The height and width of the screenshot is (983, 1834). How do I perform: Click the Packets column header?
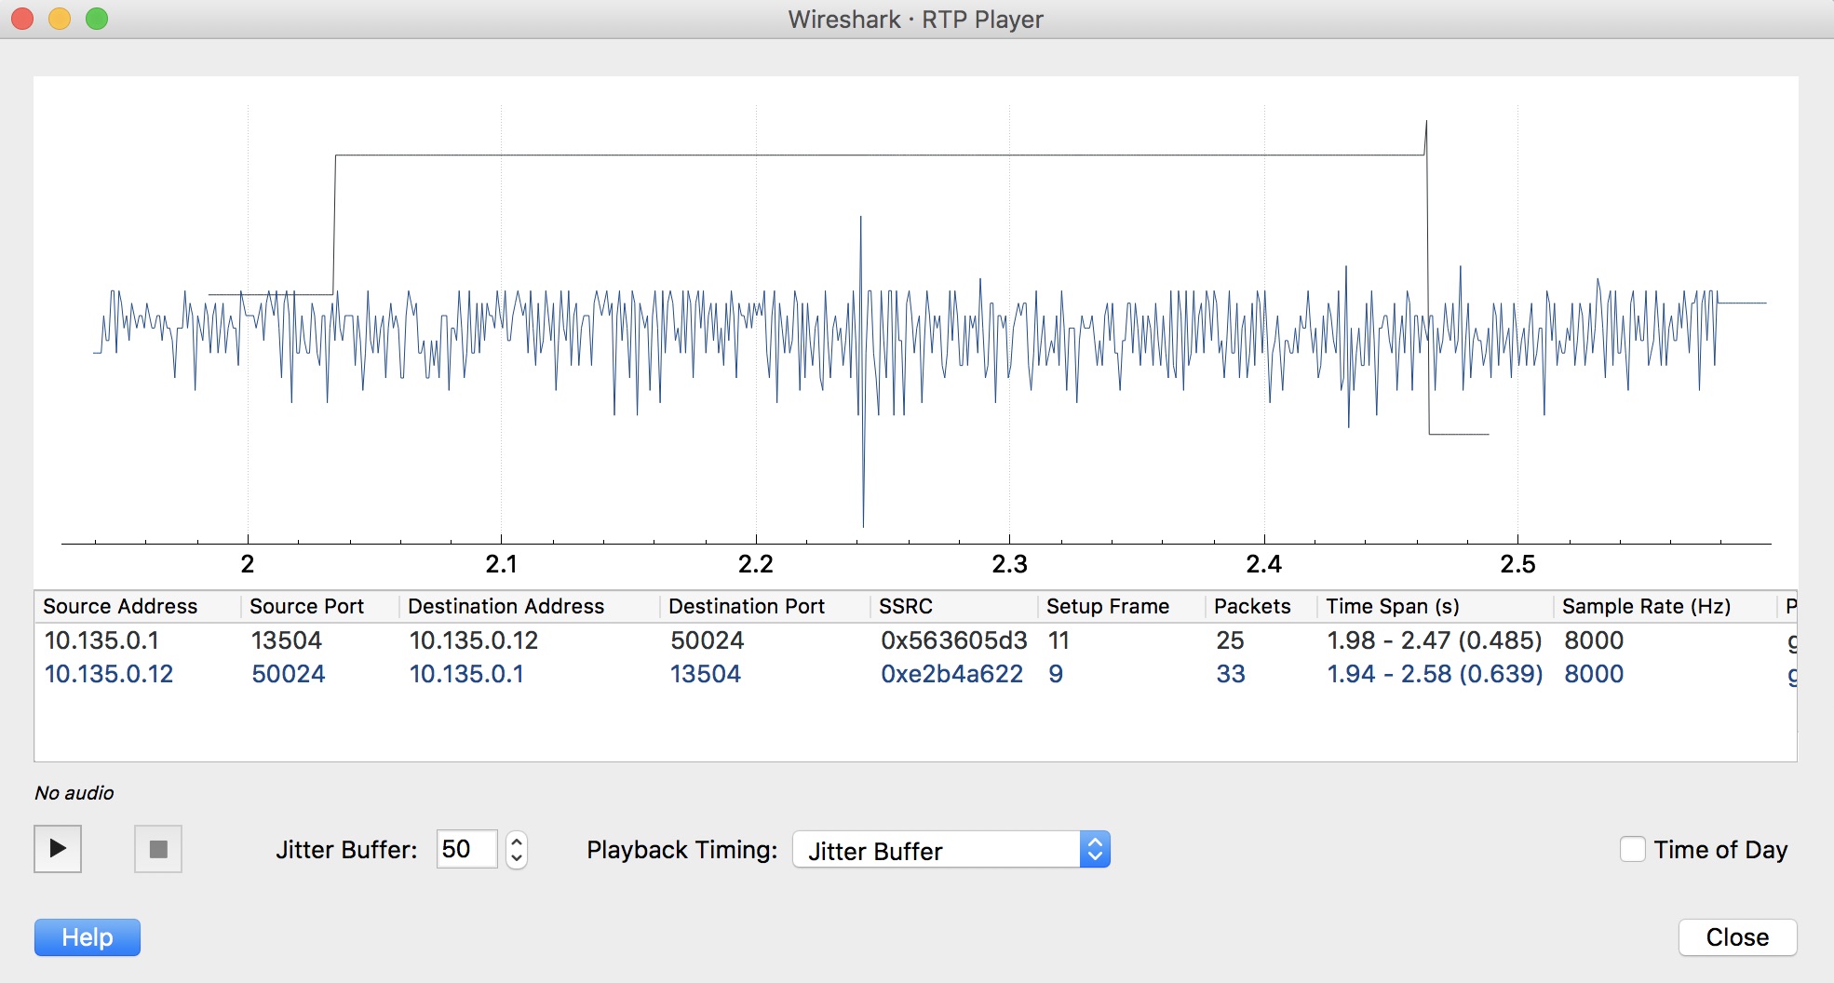click(1251, 606)
